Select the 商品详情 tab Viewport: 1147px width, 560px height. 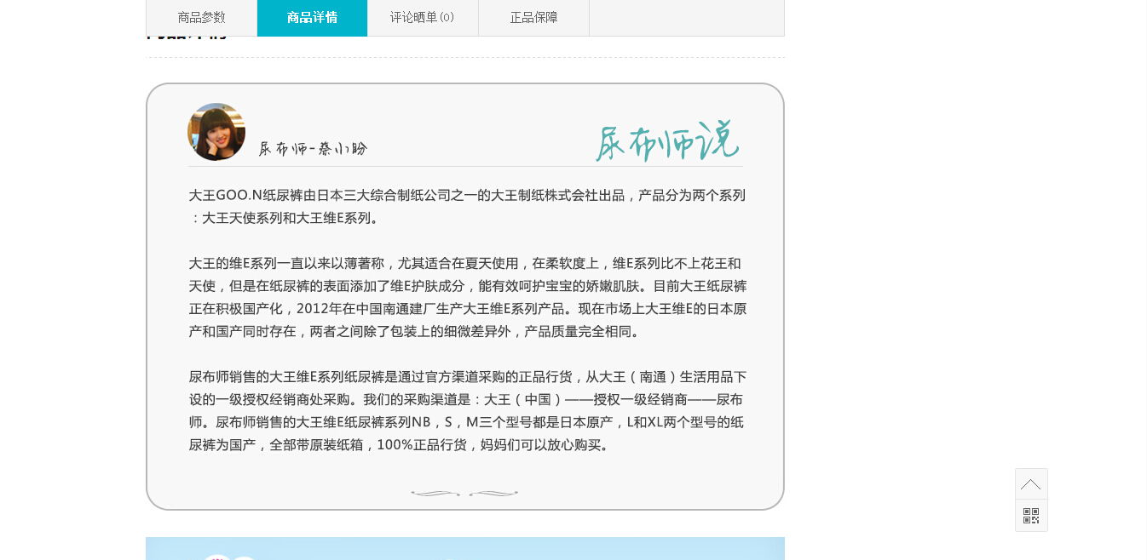pos(313,18)
